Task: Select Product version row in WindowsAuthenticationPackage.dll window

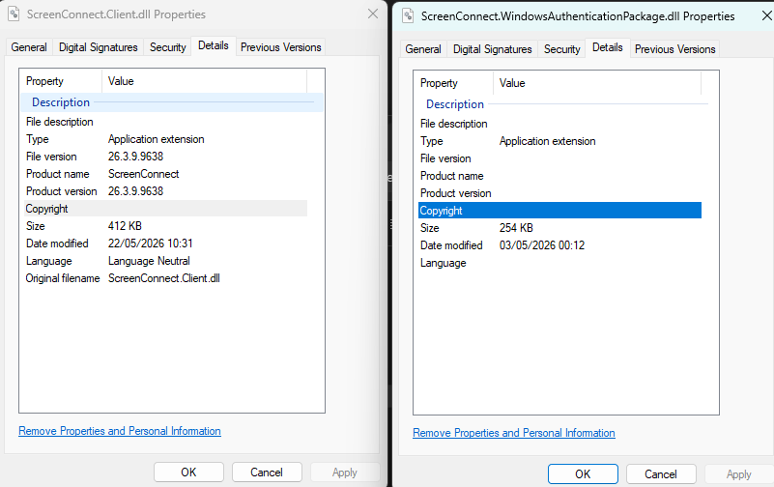Action: tap(559, 193)
